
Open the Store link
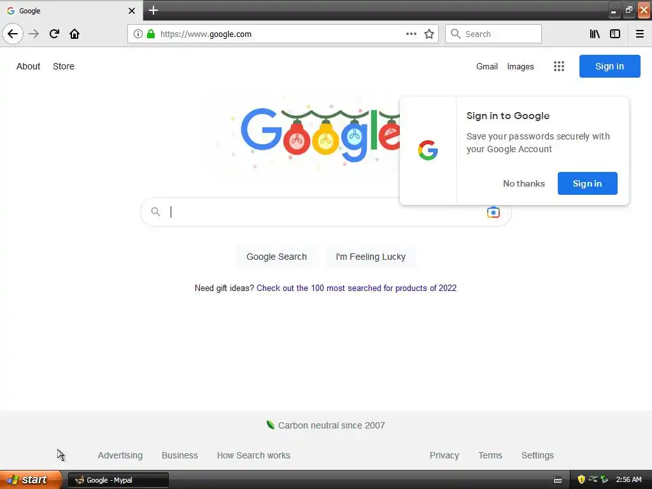(x=64, y=66)
